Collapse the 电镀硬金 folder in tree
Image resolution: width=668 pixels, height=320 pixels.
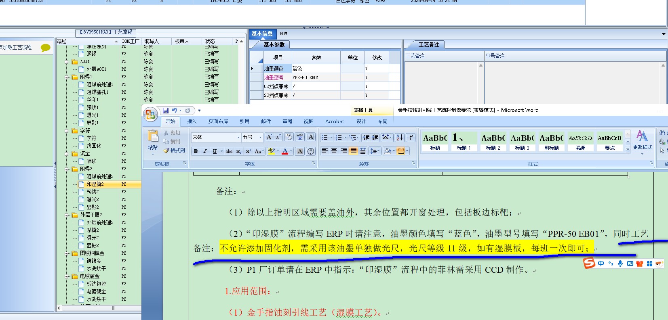click(x=67, y=276)
